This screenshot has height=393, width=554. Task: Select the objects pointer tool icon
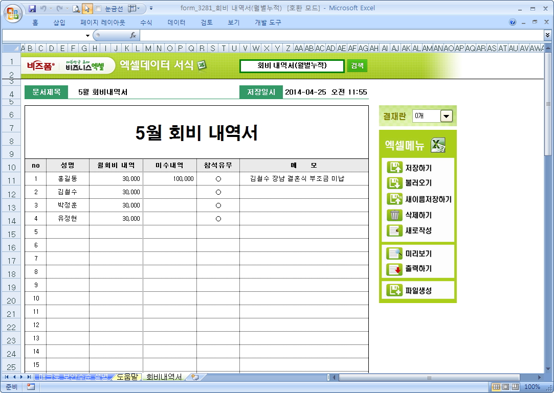87,9
